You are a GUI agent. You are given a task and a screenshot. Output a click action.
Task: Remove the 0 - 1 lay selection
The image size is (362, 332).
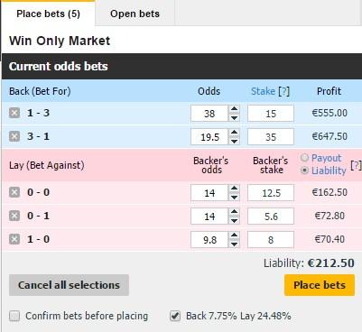14,216
